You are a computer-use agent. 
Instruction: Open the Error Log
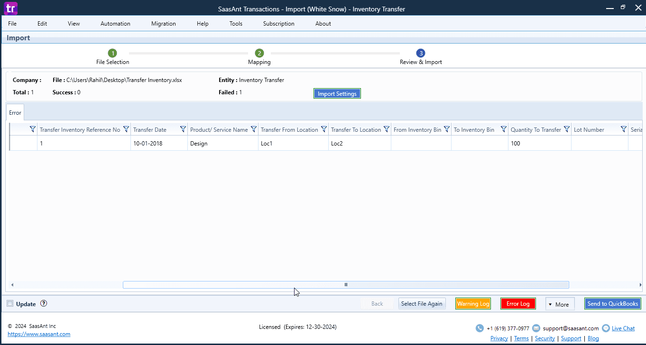[518, 304]
